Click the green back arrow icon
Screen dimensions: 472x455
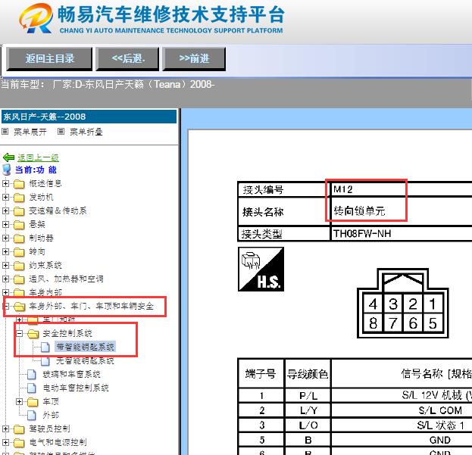(8, 157)
